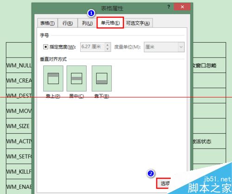Switch to the 可选文字(A) tab
The width and height of the screenshot is (232, 194).
pos(138,23)
